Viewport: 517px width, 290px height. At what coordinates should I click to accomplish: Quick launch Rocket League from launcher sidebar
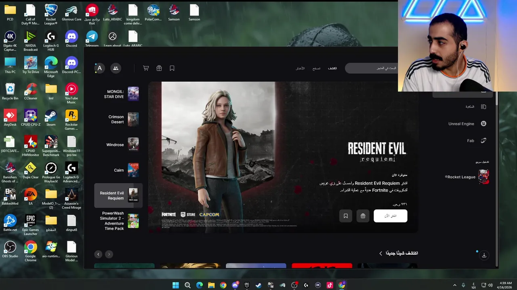pyautogui.click(x=467, y=177)
